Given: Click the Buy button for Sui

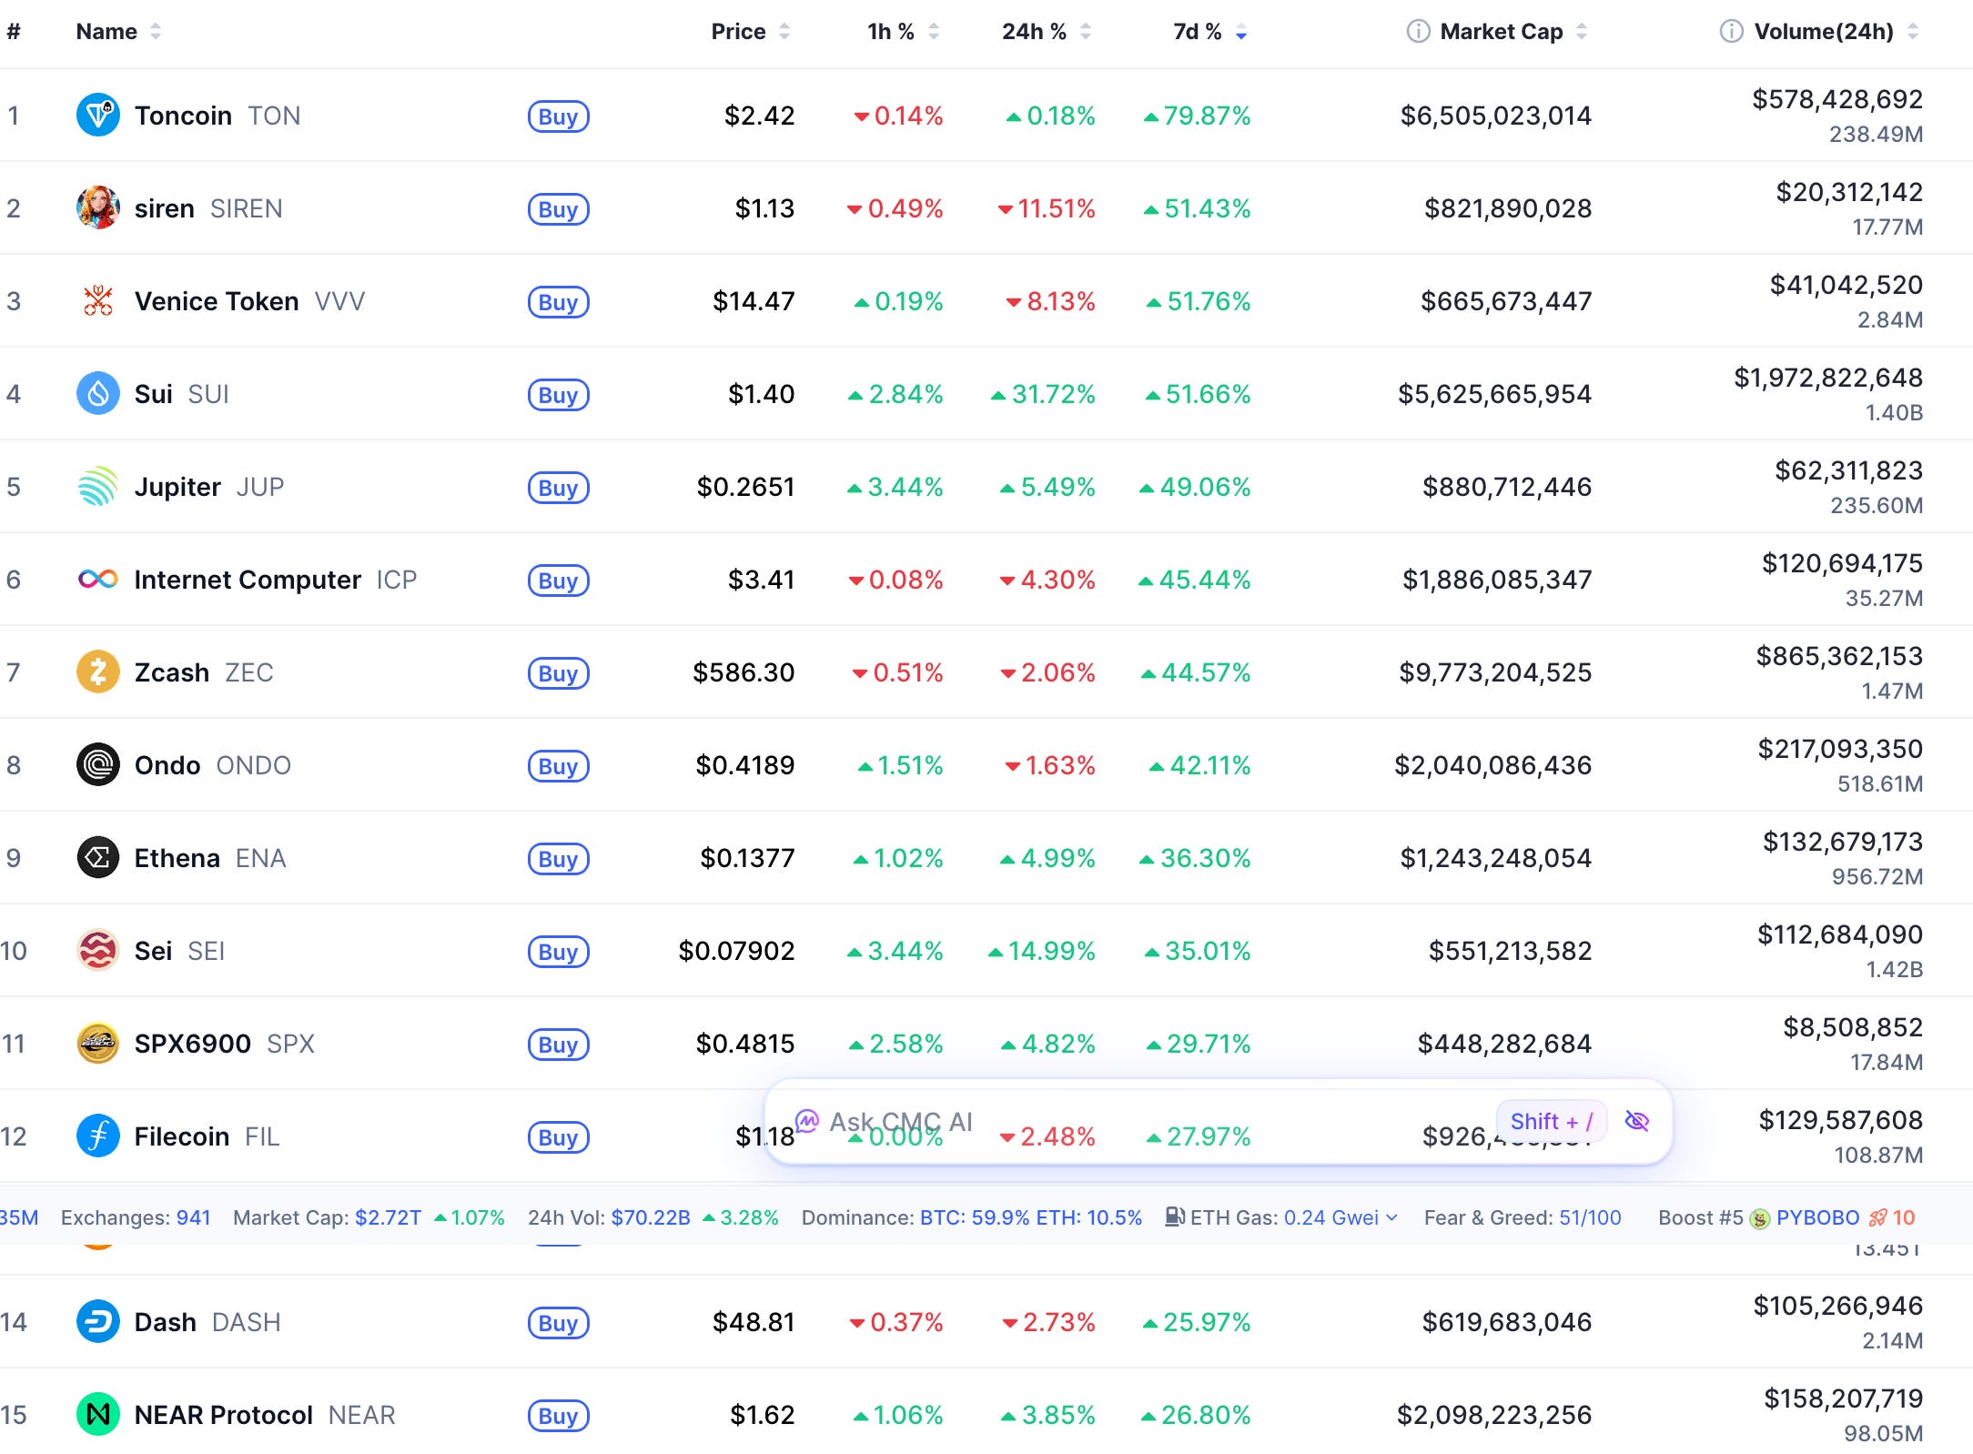Looking at the screenshot, I should [559, 394].
